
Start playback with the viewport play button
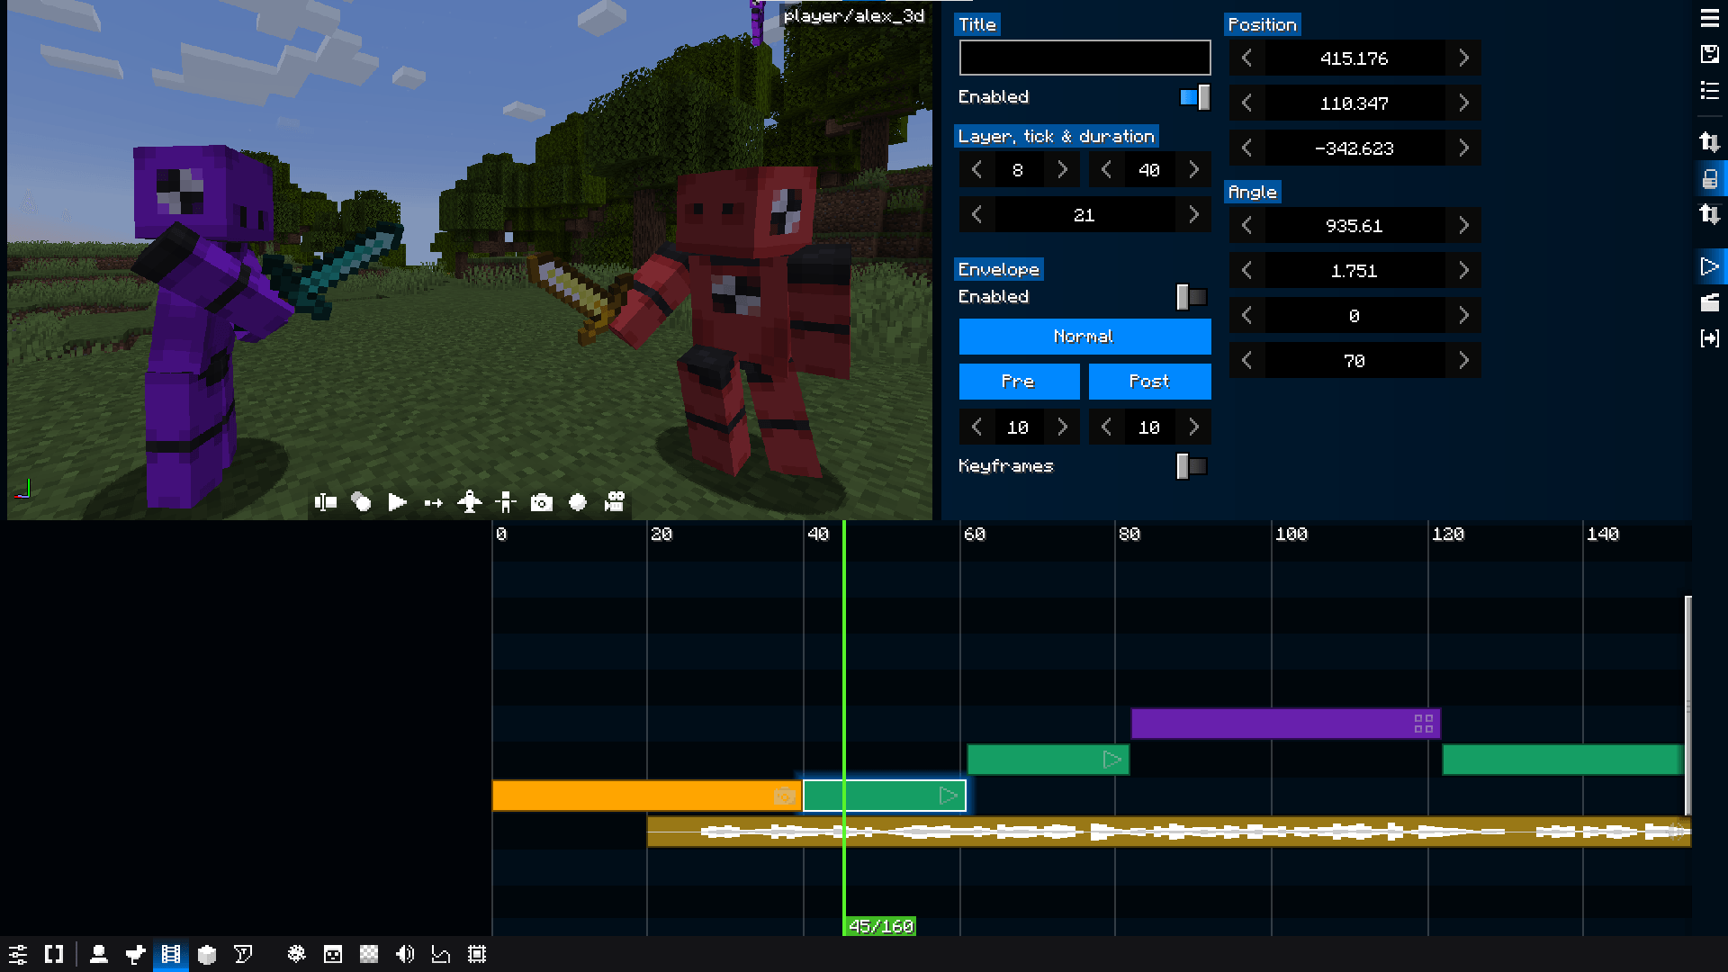pyautogui.click(x=397, y=502)
